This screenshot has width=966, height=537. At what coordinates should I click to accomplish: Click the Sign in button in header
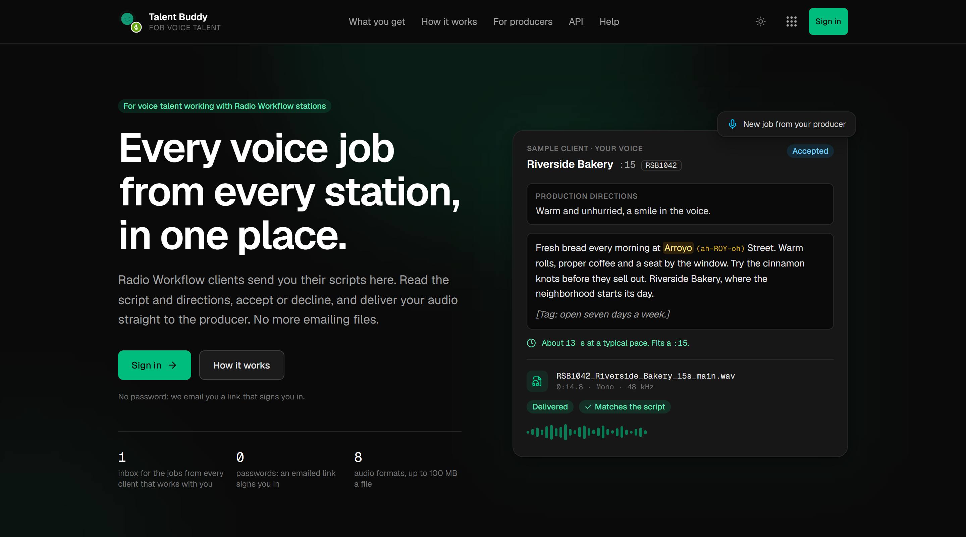[828, 21]
